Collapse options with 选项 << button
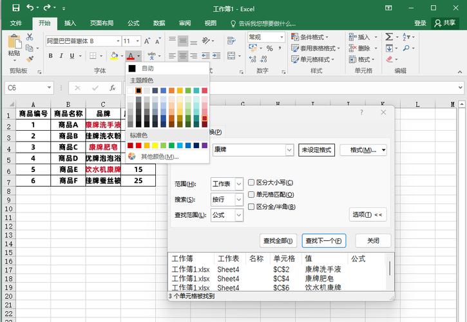The height and width of the screenshot is (322, 467). [x=368, y=214]
